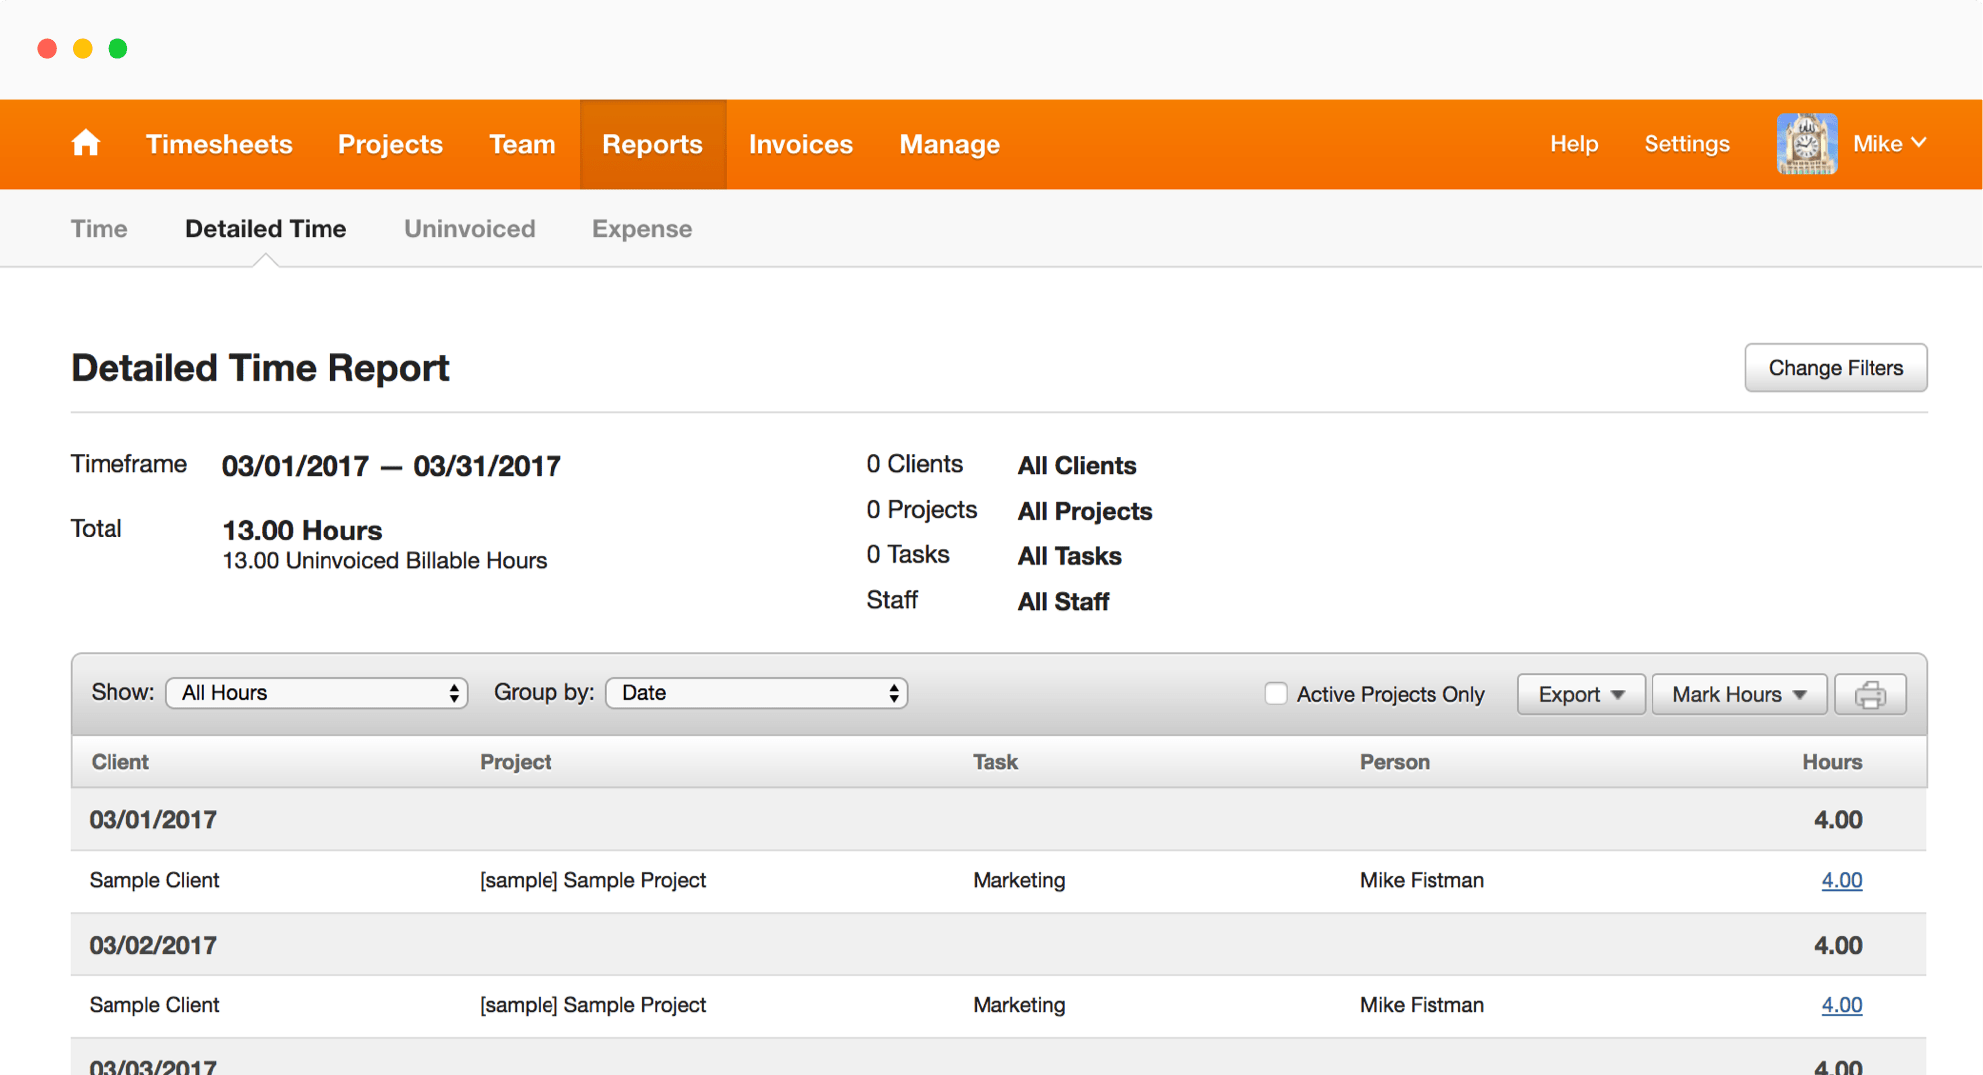Click the 4.00 hours link for 03/02/2017
Screen dimensions: 1983x1075
[x=1841, y=1005]
